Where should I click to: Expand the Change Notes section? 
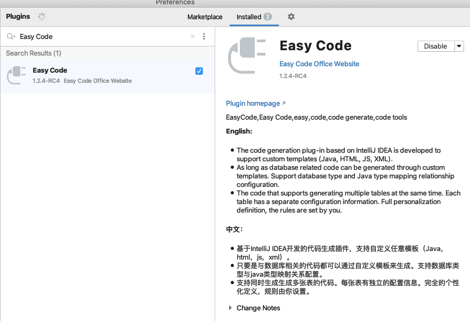[x=230, y=308]
